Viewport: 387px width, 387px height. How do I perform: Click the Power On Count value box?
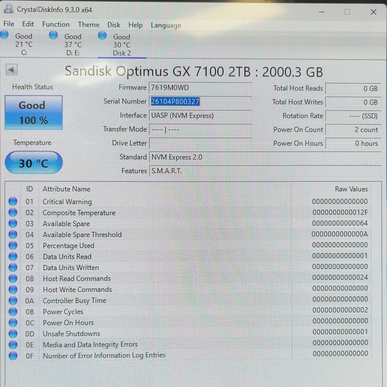[353, 130]
